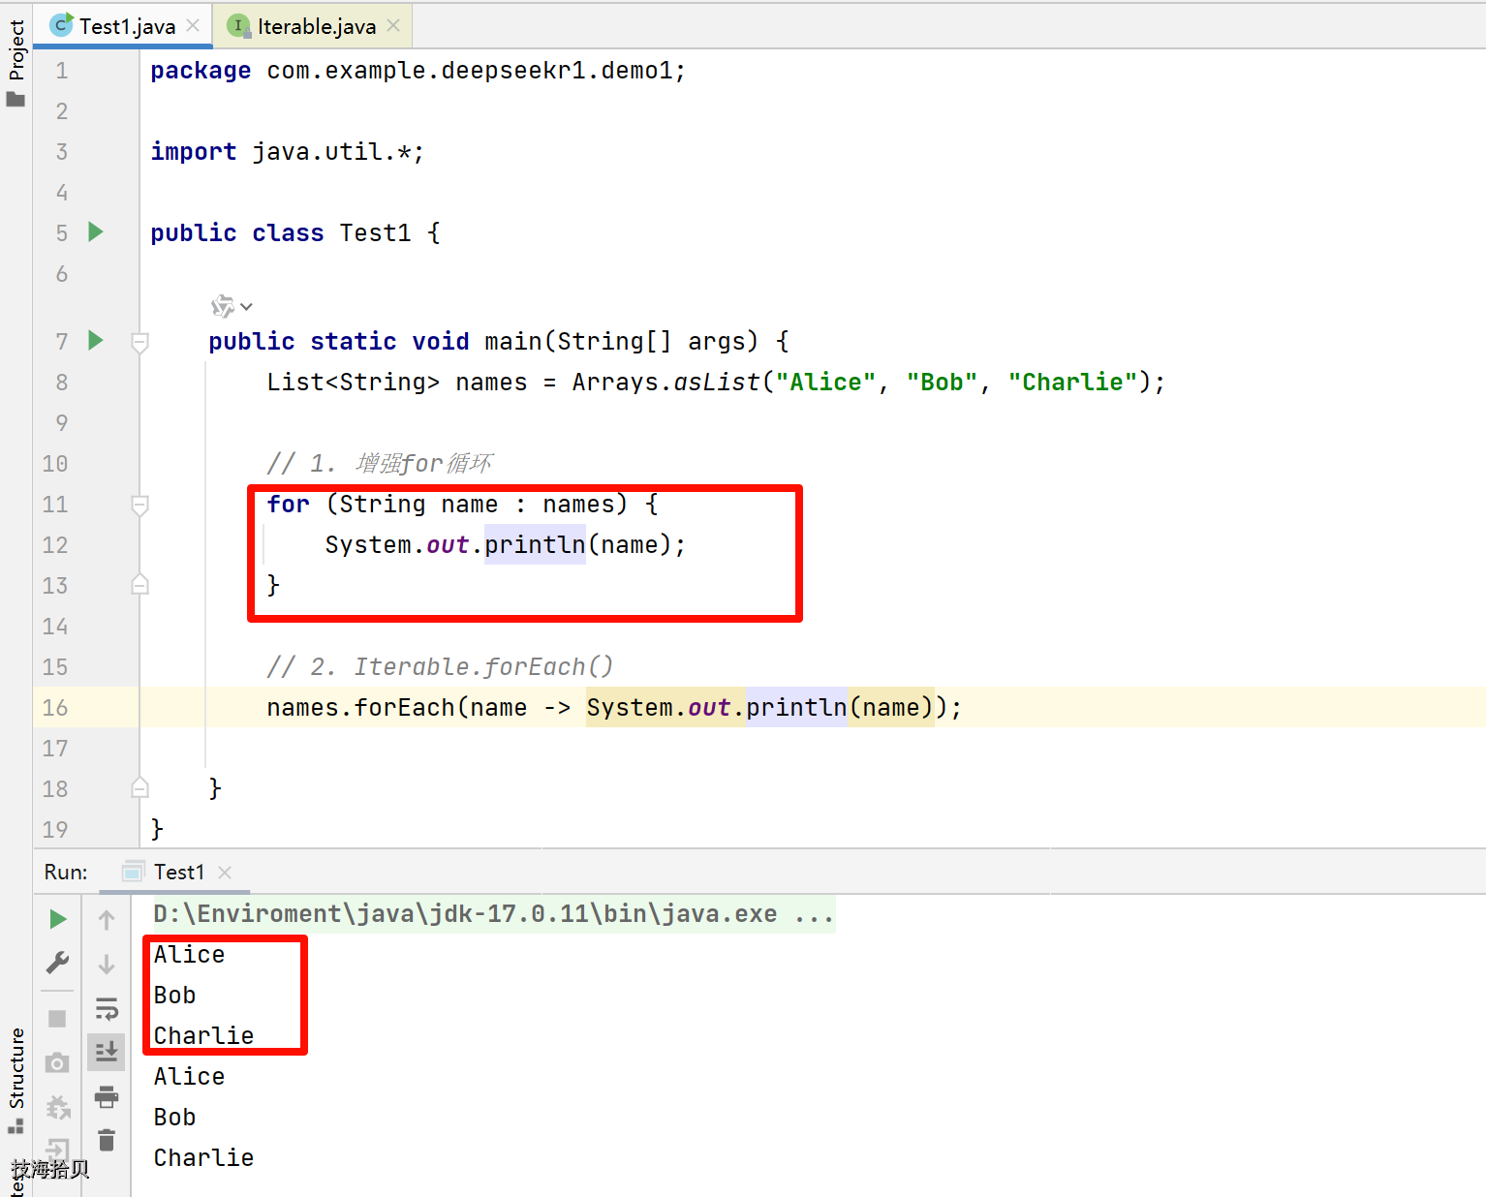Collapse the for loop fold at line 11
This screenshot has height=1197, width=1486.
[x=139, y=505]
